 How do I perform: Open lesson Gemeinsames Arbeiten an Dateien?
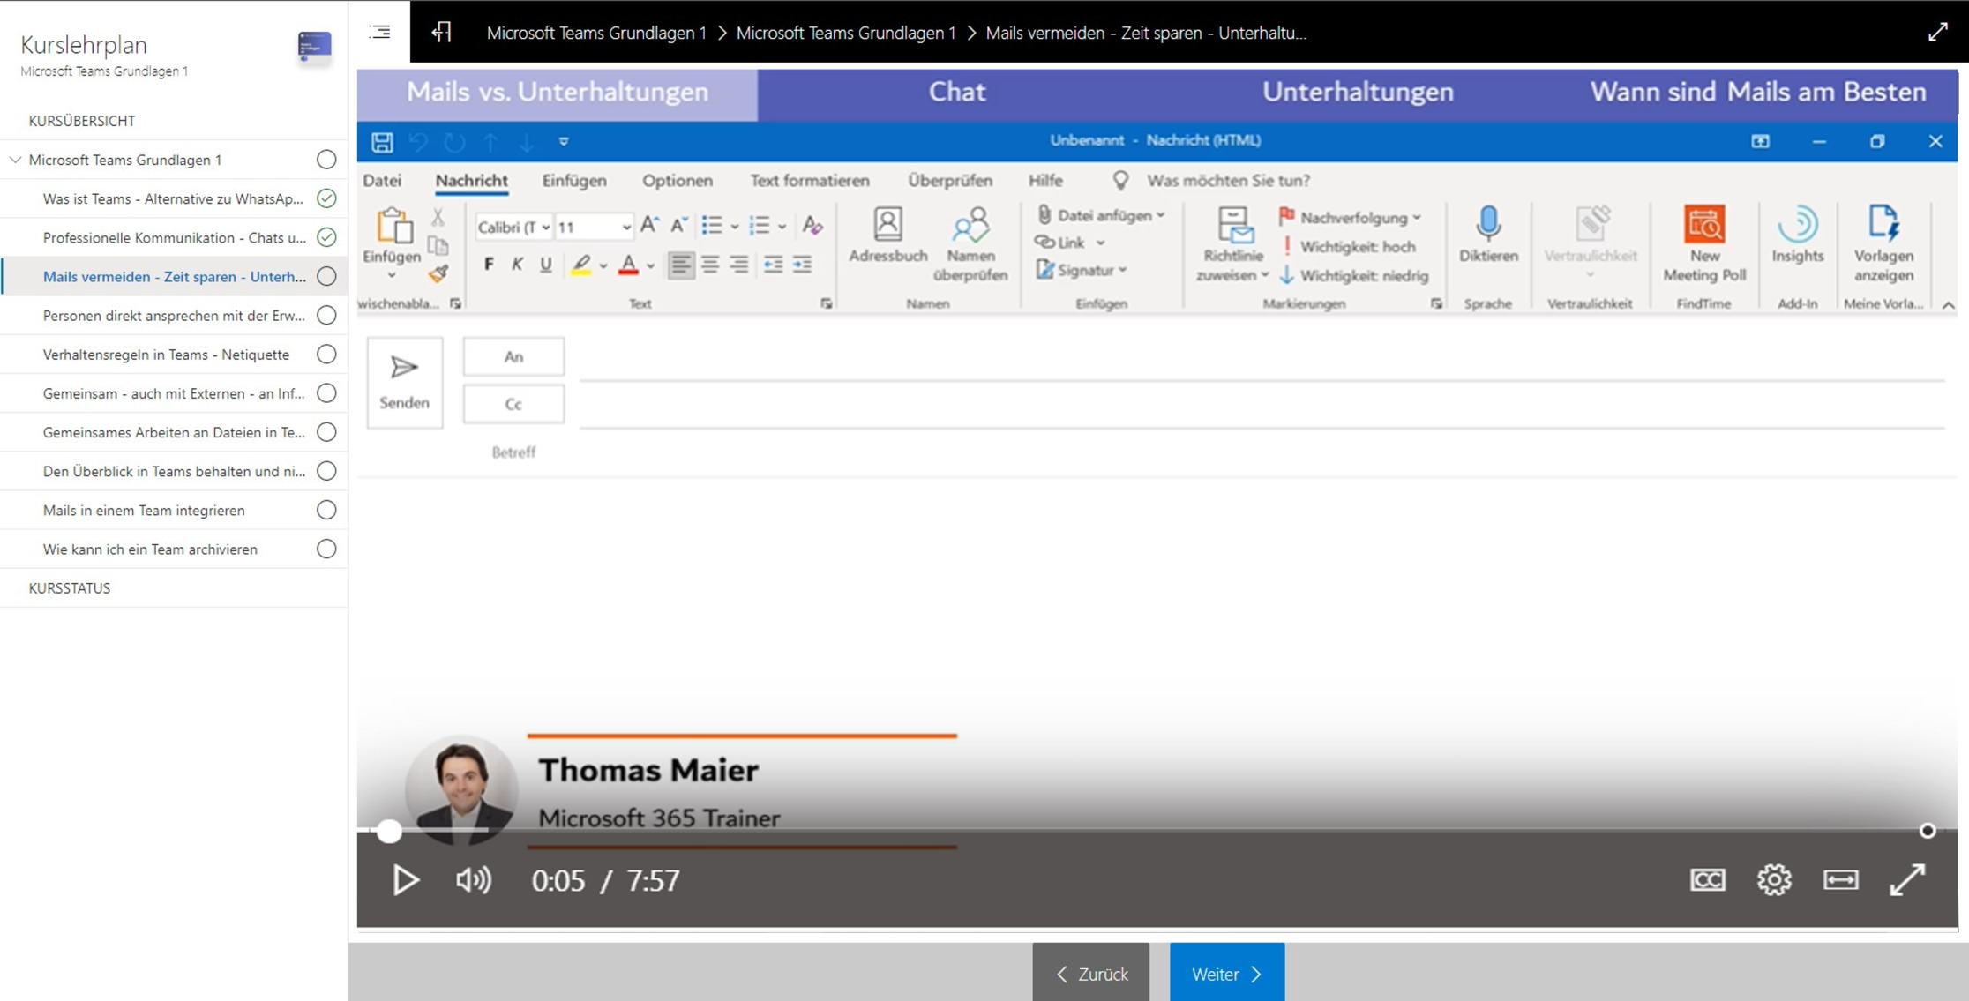pyautogui.click(x=174, y=432)
